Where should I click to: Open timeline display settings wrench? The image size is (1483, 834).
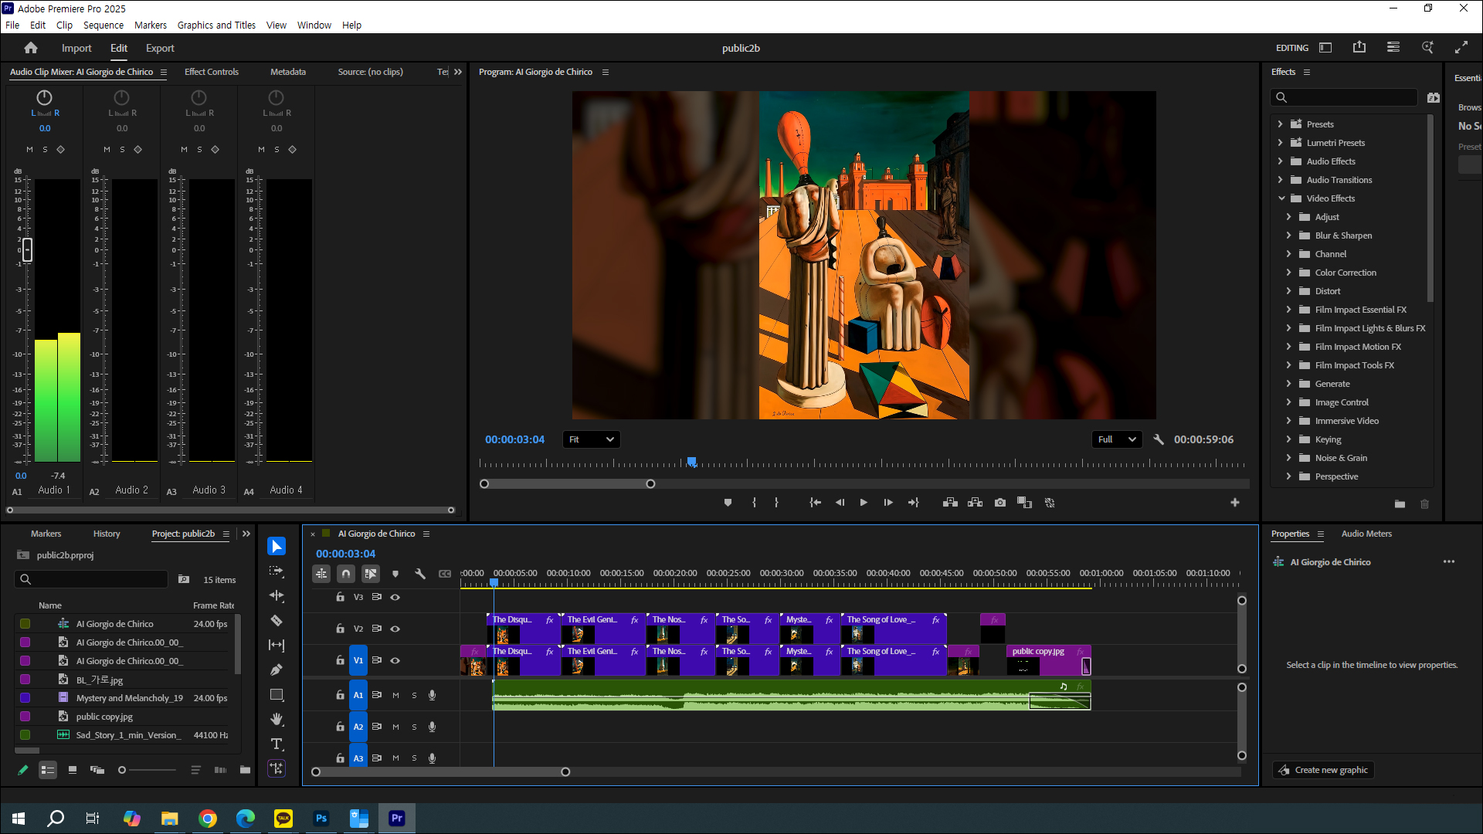pyautogui.click(x=420, y=574)
